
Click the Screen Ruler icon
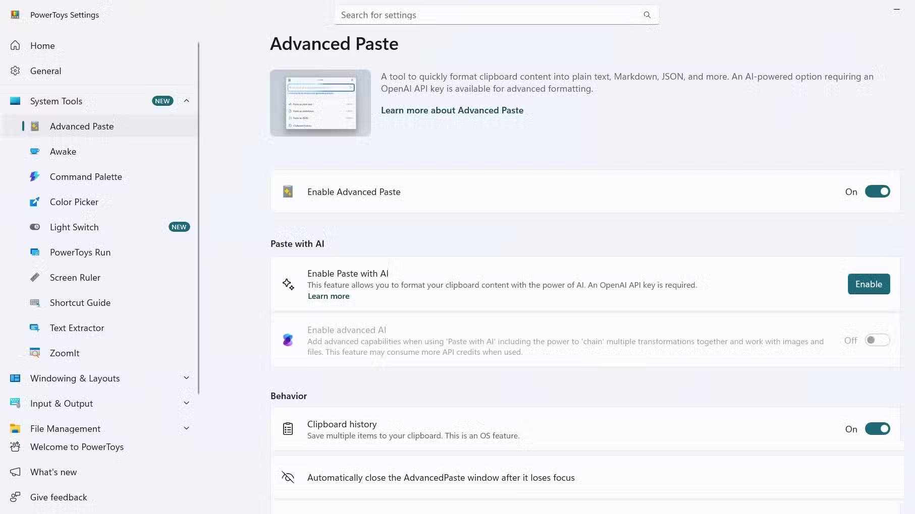(x=35, y=277)
